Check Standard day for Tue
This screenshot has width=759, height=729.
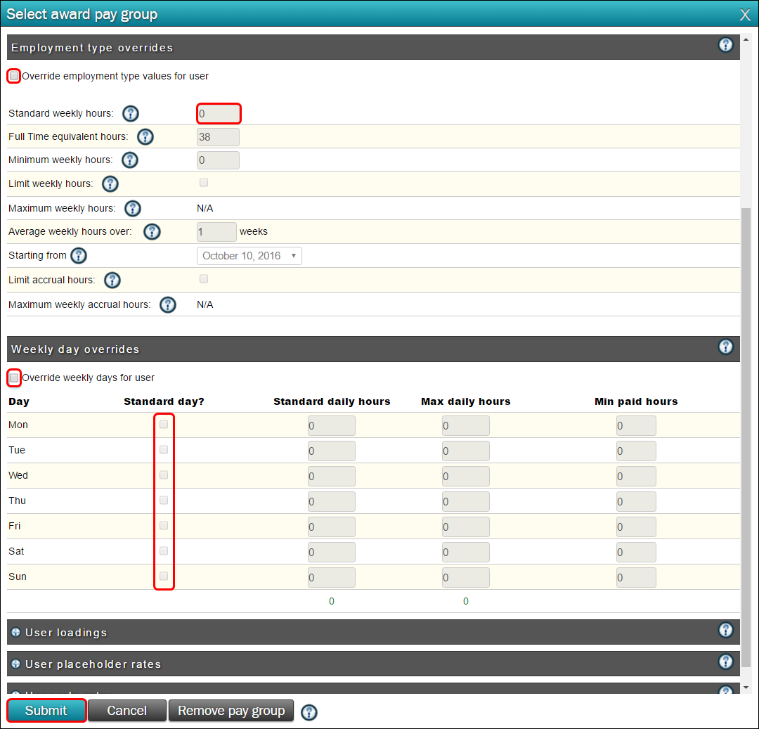164,450
